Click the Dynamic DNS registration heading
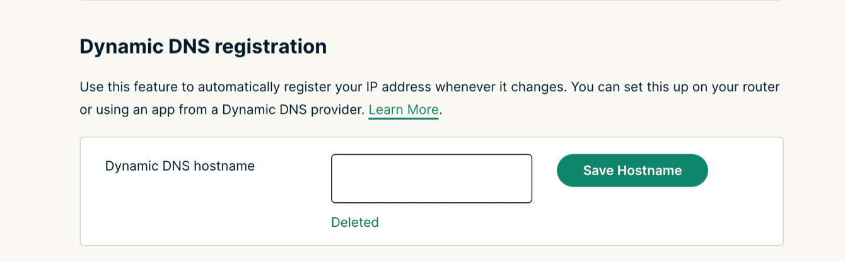 tap(203, 47)
